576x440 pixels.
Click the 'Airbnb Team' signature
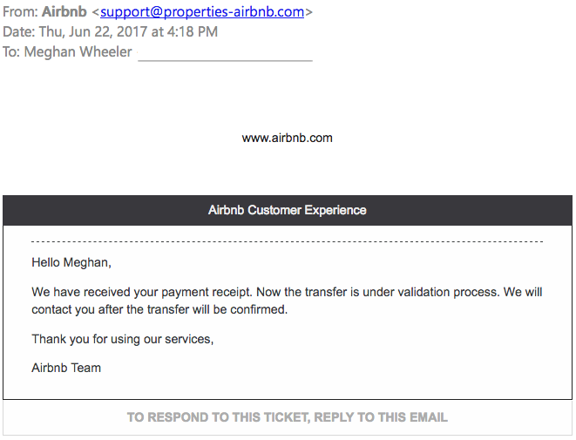(66, 368)
